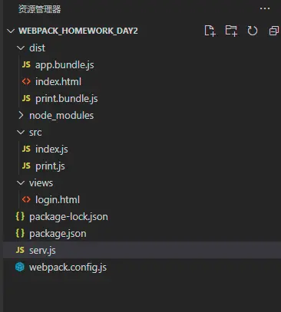The width and height of the screenshot is (281, 312).
Task: Open package-lock.json file
Action: [x=68, y=217]
